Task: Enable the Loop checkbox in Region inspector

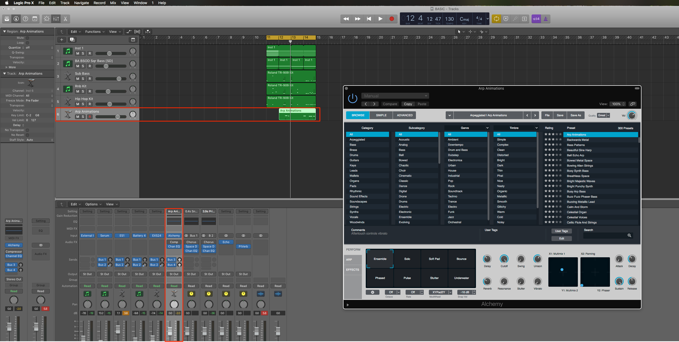Action: [27, 43]
